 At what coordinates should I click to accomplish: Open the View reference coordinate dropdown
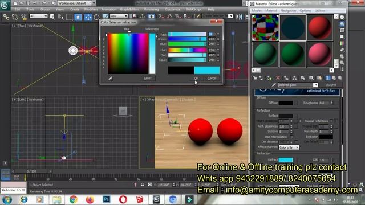119,16
